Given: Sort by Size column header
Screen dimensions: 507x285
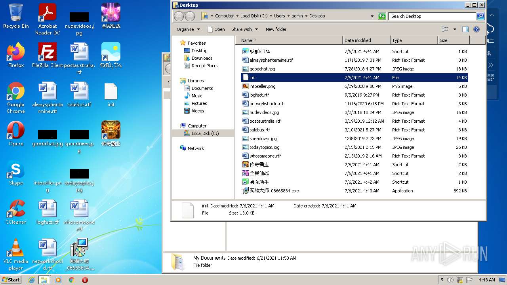Looking at the screenshot, I should (x=454, y=40).
